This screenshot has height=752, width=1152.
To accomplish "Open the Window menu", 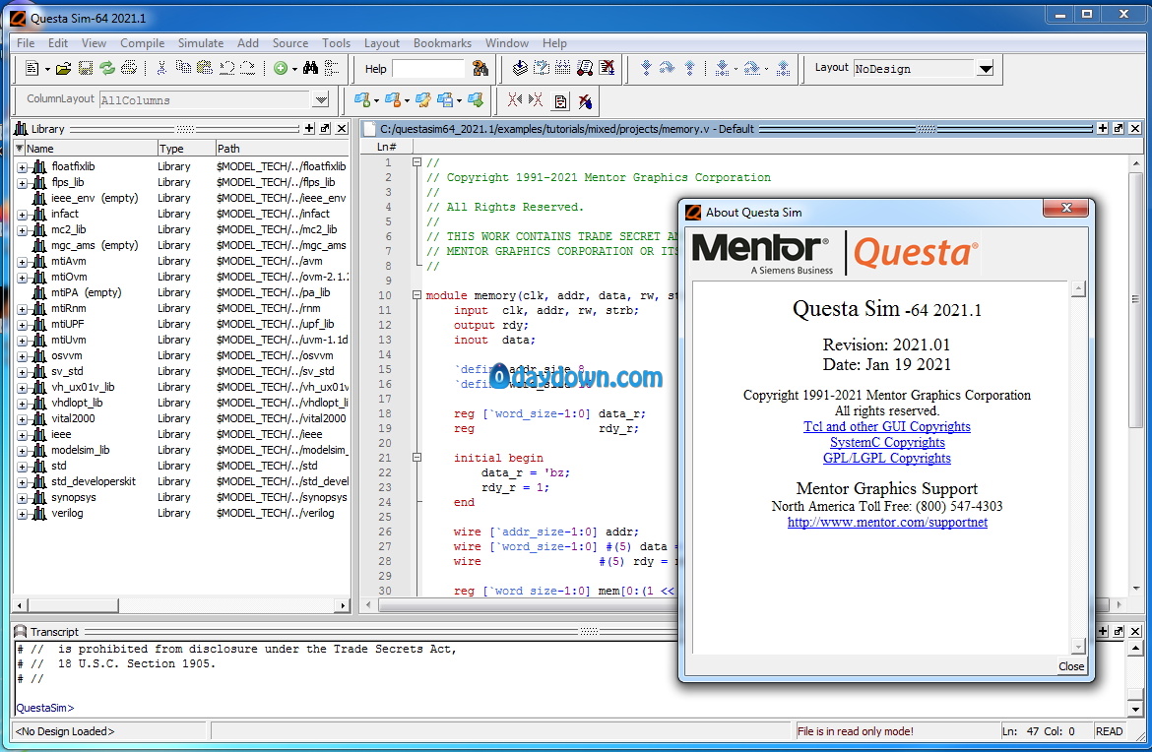I will point(507,42).
